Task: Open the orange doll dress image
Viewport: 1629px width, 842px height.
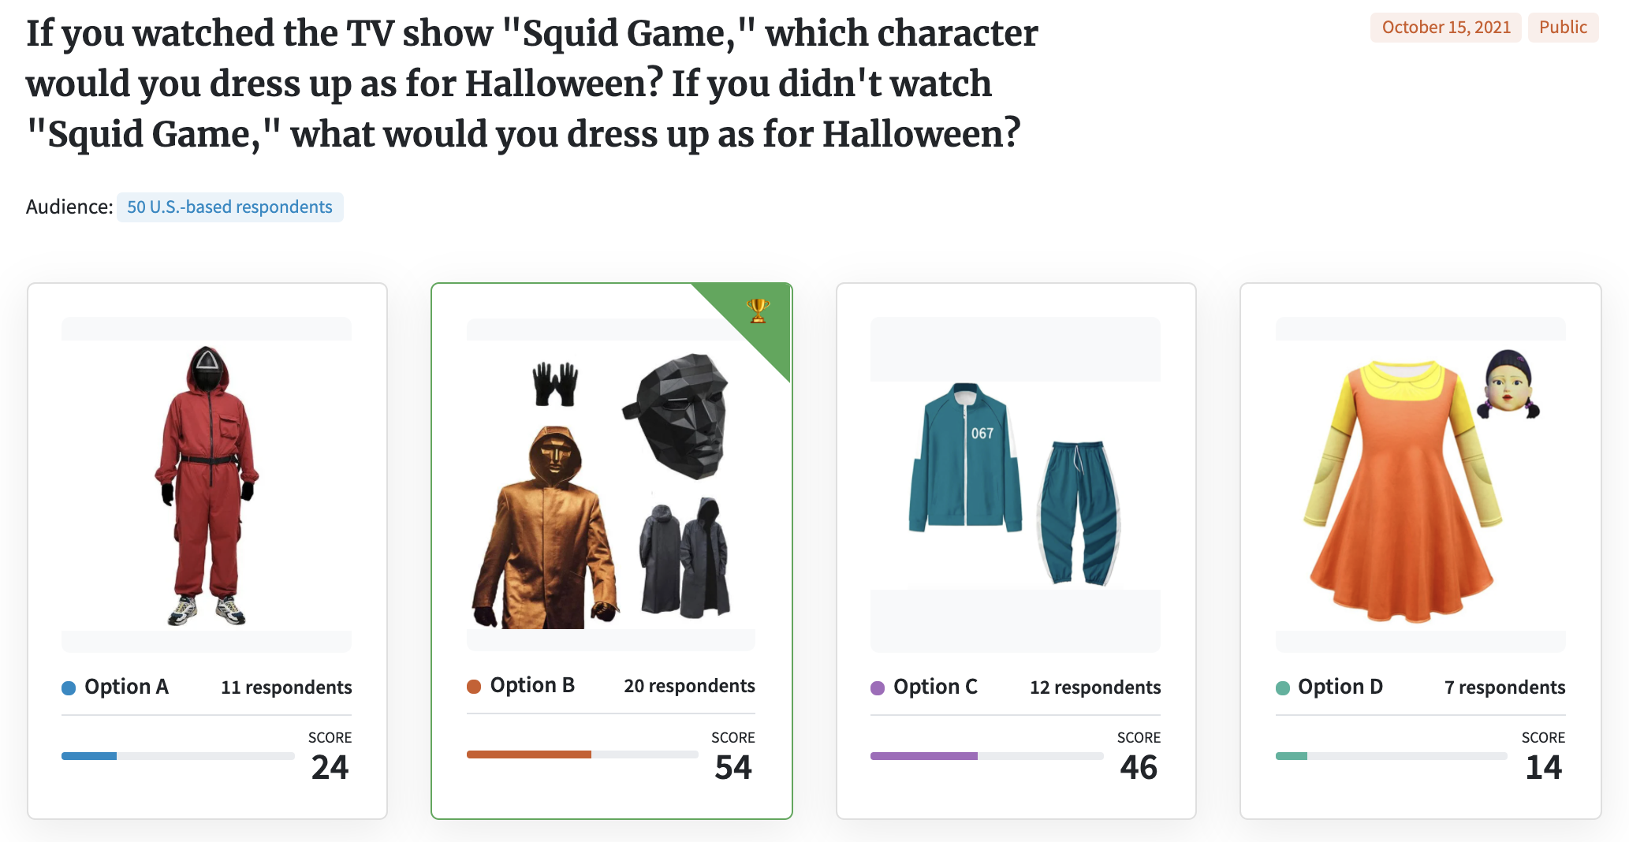Action: tap(1421, 485)
